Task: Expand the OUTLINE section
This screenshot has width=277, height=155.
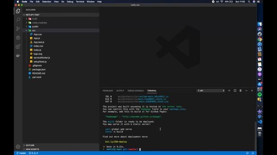Action: (61, 146)
